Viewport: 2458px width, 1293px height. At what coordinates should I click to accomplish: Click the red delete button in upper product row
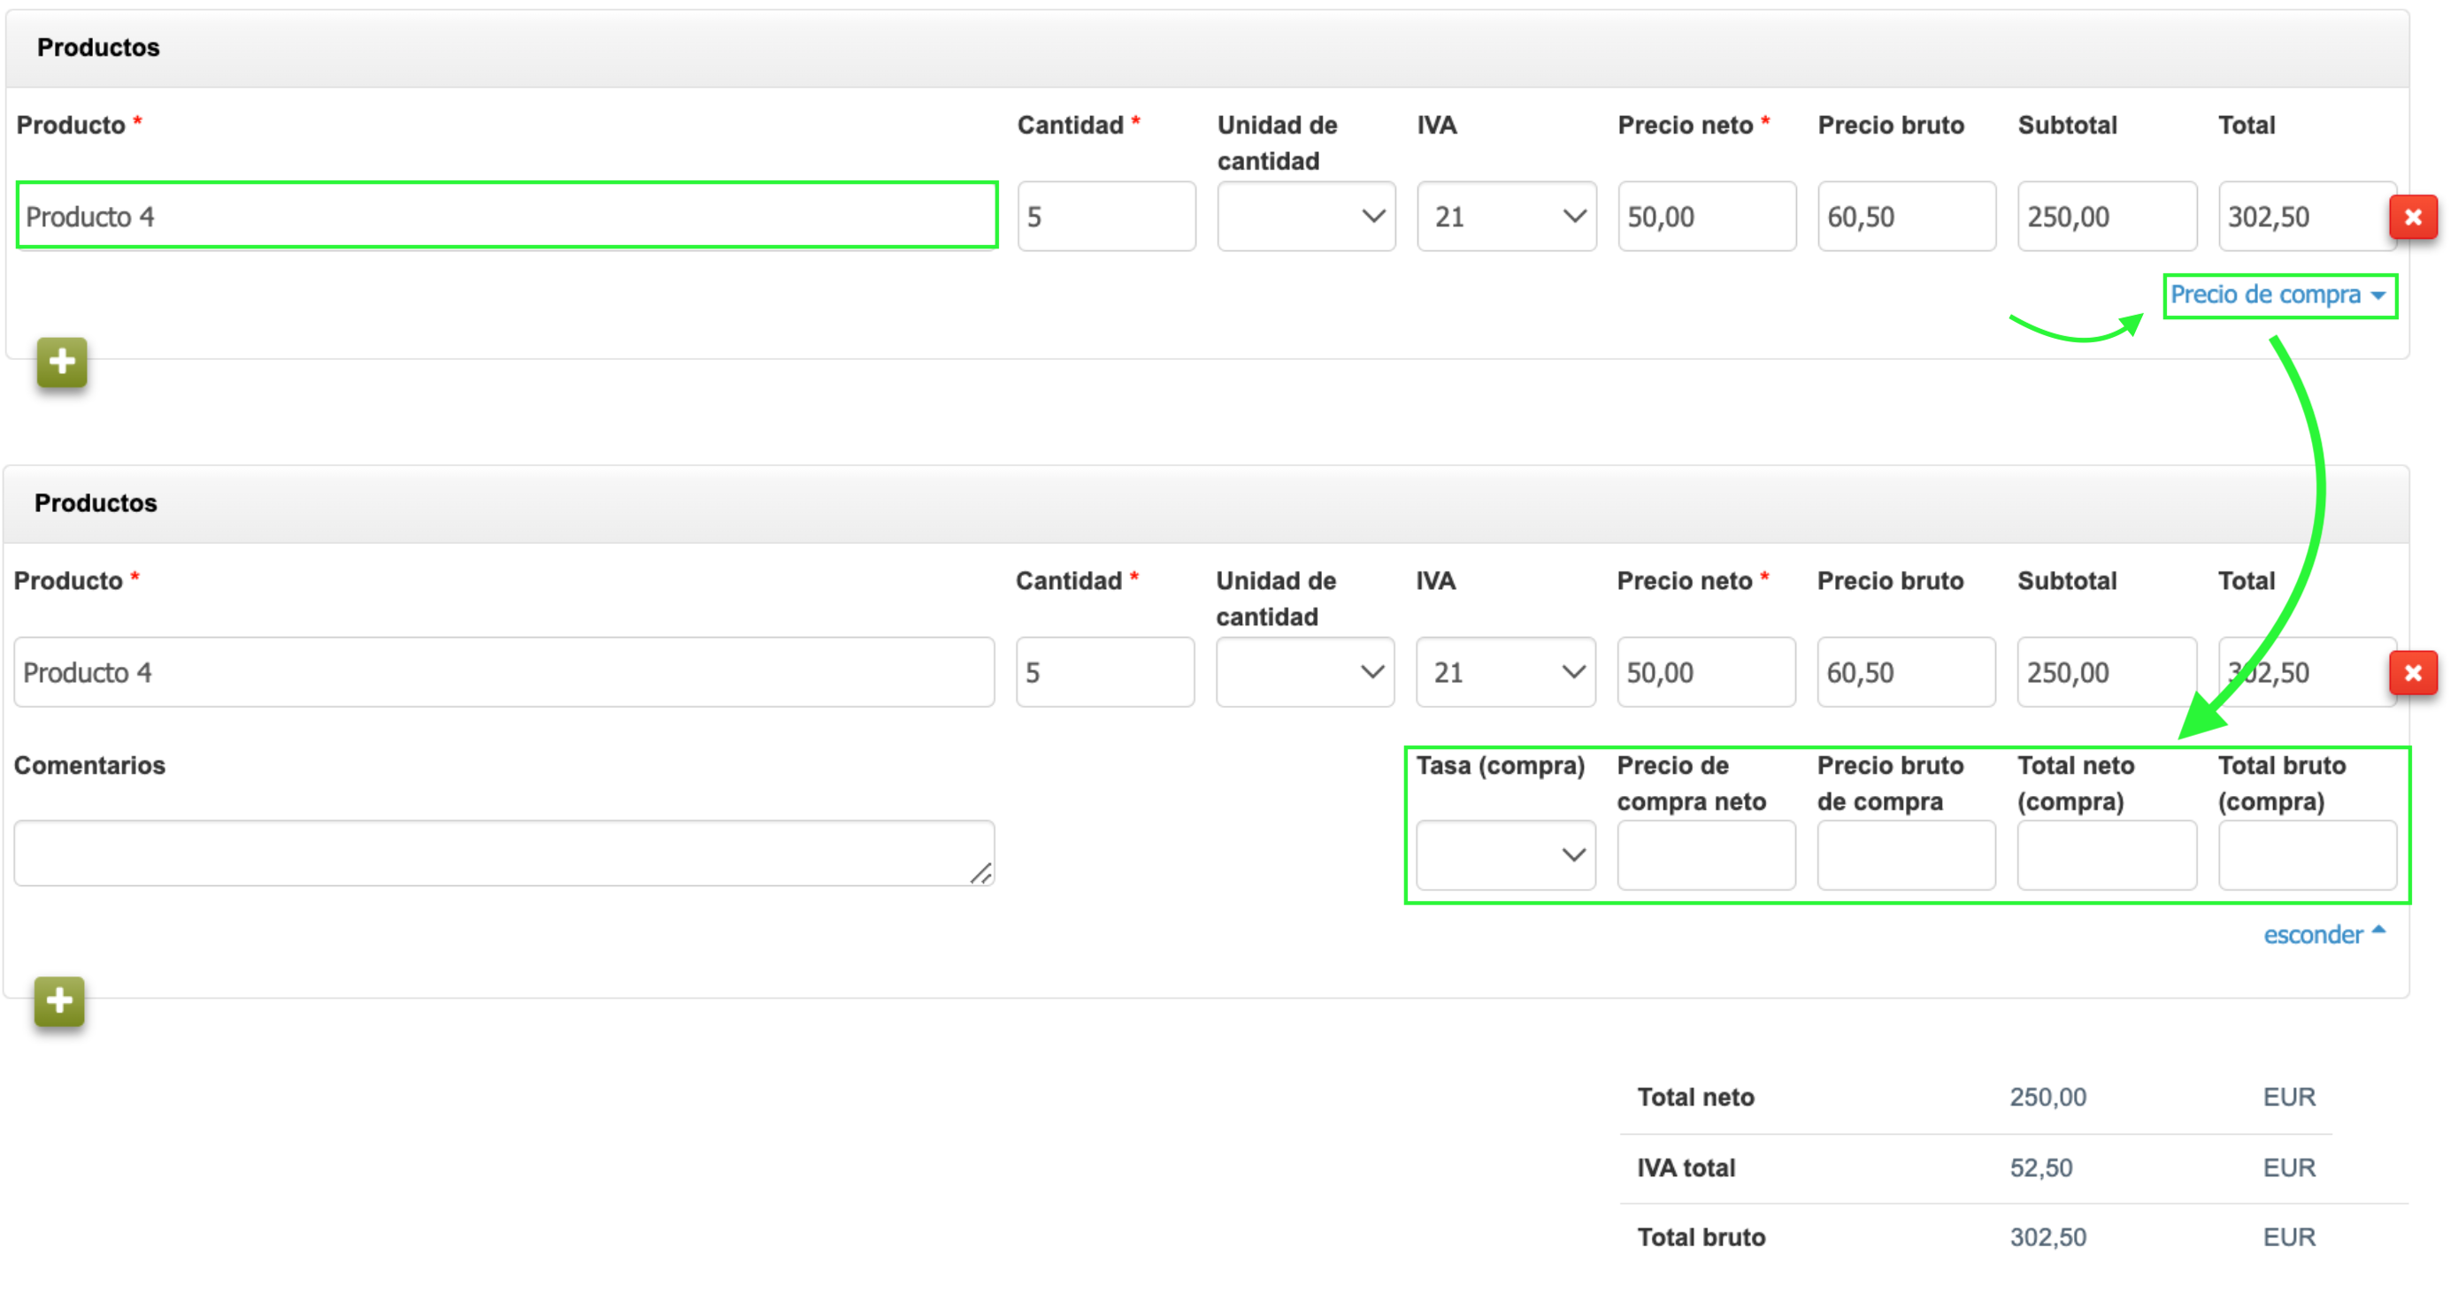click(2412, 218)
